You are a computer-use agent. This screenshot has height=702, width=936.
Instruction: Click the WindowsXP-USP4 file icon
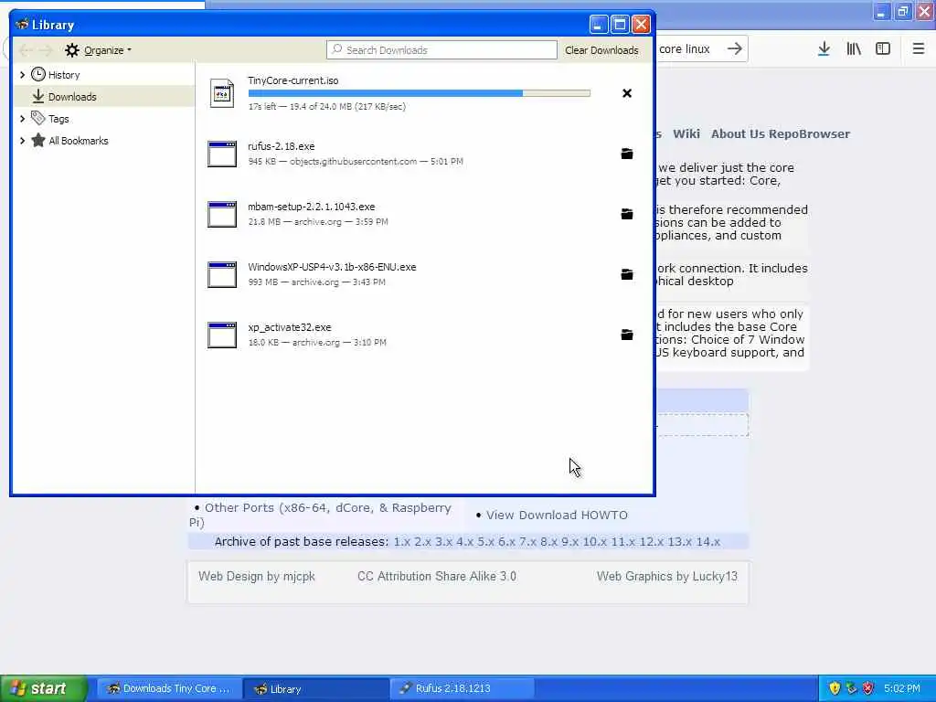(222, 274)
